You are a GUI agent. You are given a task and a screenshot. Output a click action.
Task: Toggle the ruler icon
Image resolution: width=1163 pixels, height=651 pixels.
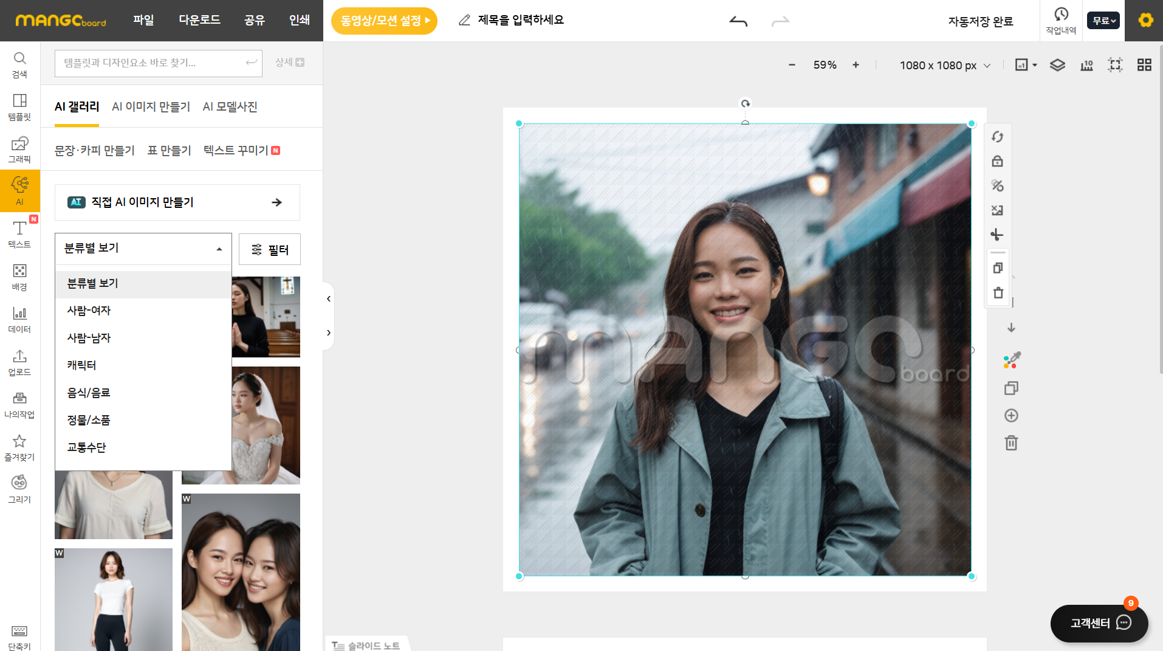tap(1086, 65)
